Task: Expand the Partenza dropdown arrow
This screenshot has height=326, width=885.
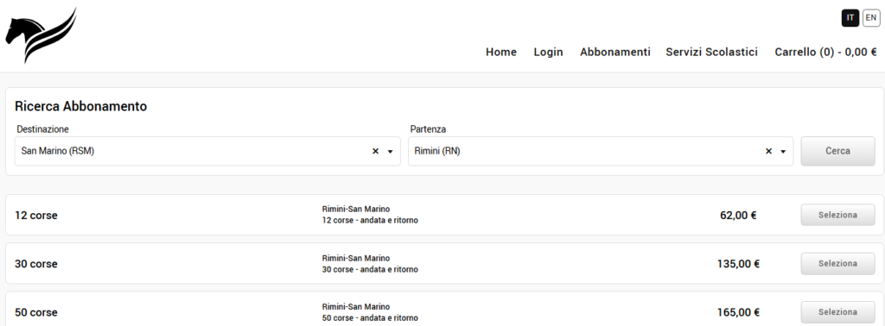Action: point(783,152)
